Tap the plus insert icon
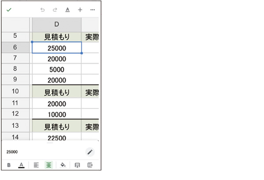 point(80,10)
